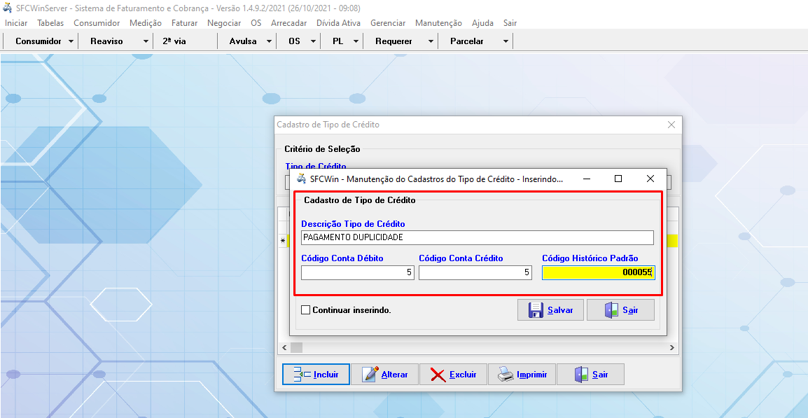
Task: Enable the Continuar inserindo checkbox
Action: [x=305, y=310]
